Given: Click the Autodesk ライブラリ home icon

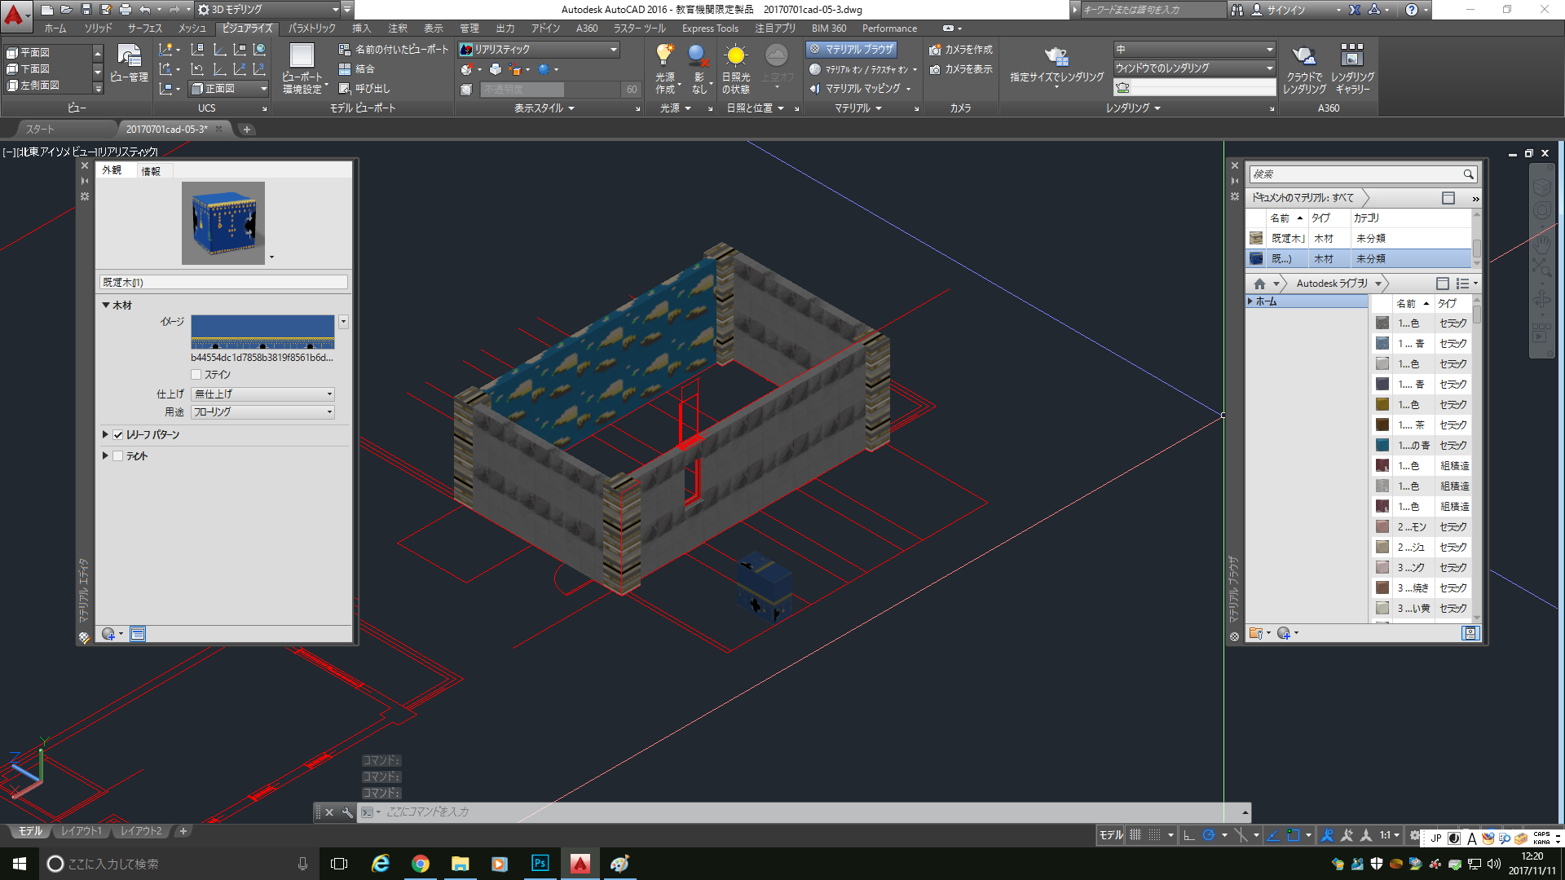Looking at the screenshot, I should 1259,284.
